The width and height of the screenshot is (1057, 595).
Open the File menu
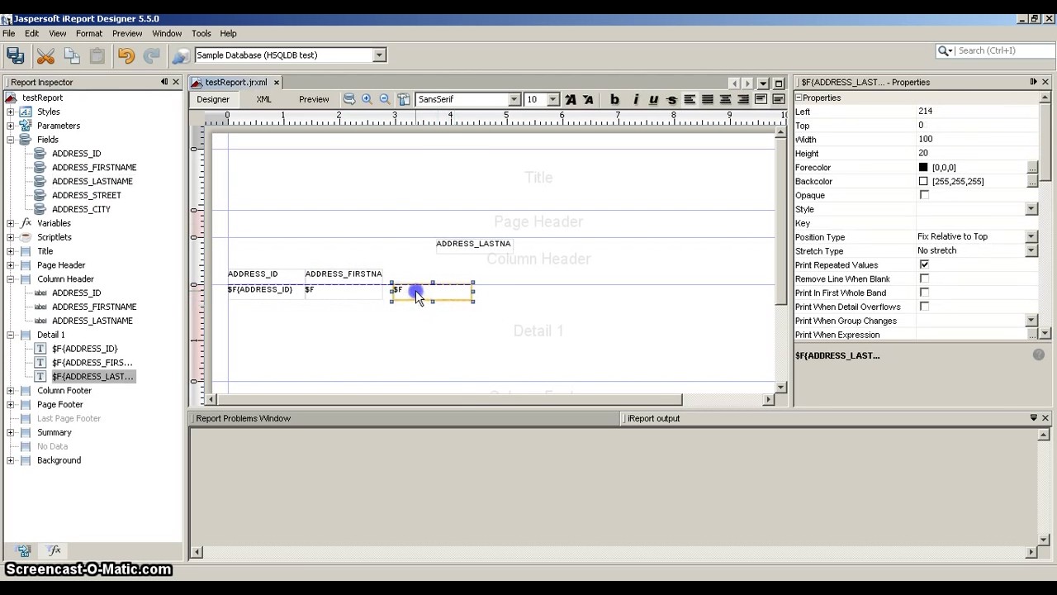pos(8,34)
